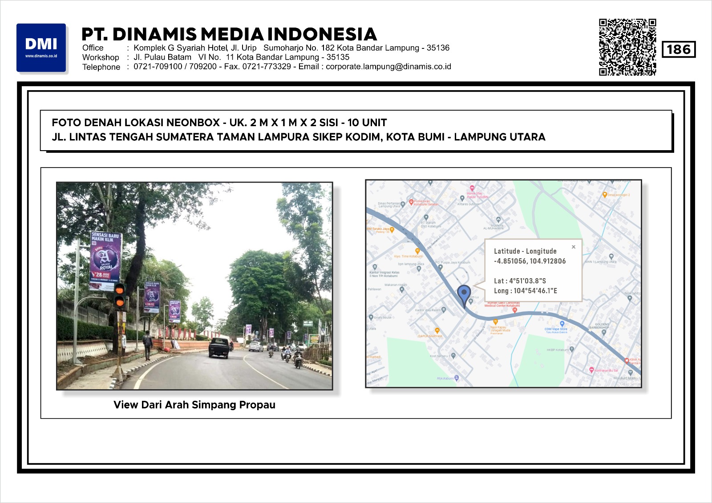The width and height of the screenshot is (712, 503).
Task: Select the CDM Vape Store shop marker
Action: click(562, 324)
